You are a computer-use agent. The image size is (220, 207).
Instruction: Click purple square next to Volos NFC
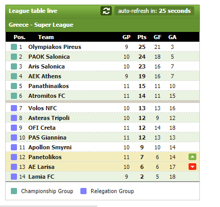(14, 108)
